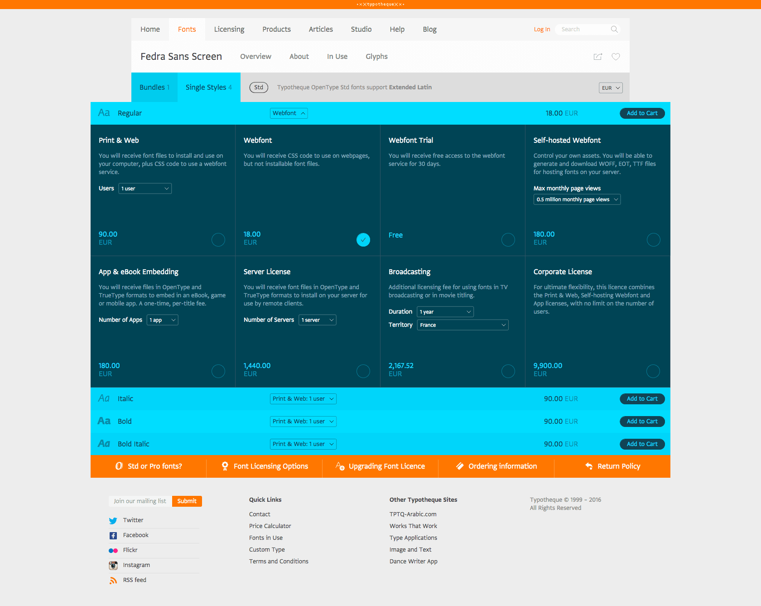Click the Instagram camera icon
761x606 pixels.
(x=113, y=565)
